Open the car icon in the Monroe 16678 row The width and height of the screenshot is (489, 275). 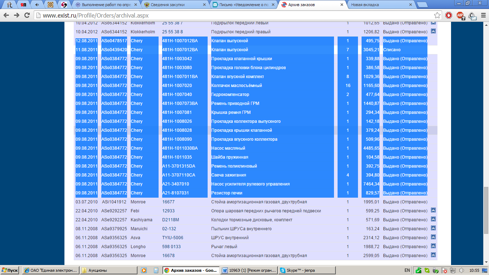pos(433,255)
